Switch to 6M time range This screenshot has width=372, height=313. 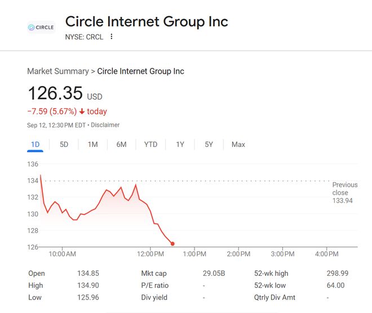[x=122, y=145]
